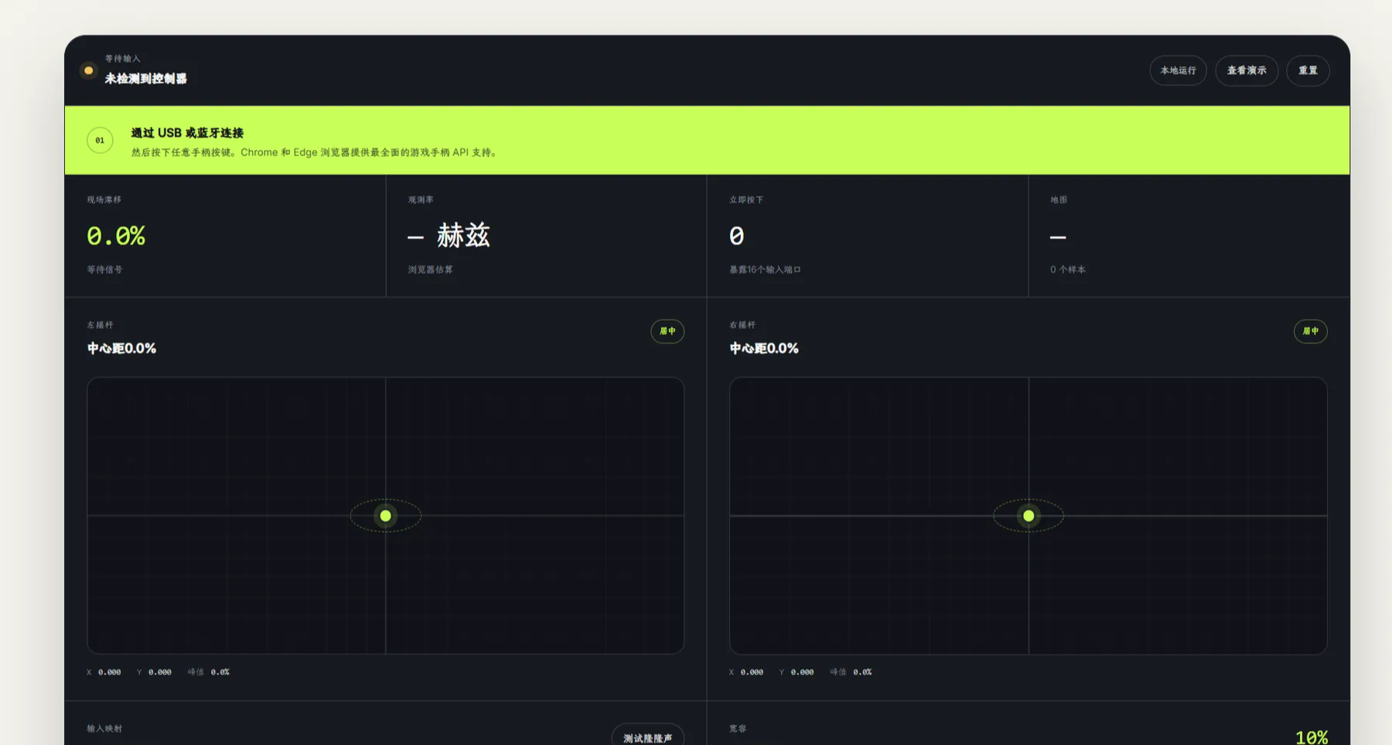Click the 10% 宽容 tolerance value
Image resolution: width=1392 pixels, height=745 pixels.
coord(1312,736)
